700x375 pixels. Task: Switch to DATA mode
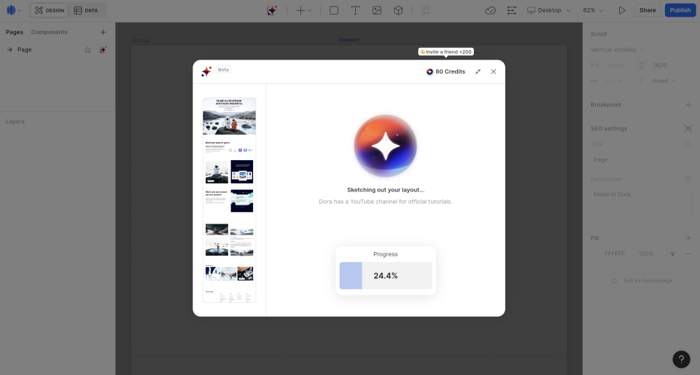pyautogui.click(x=86, y=10)
